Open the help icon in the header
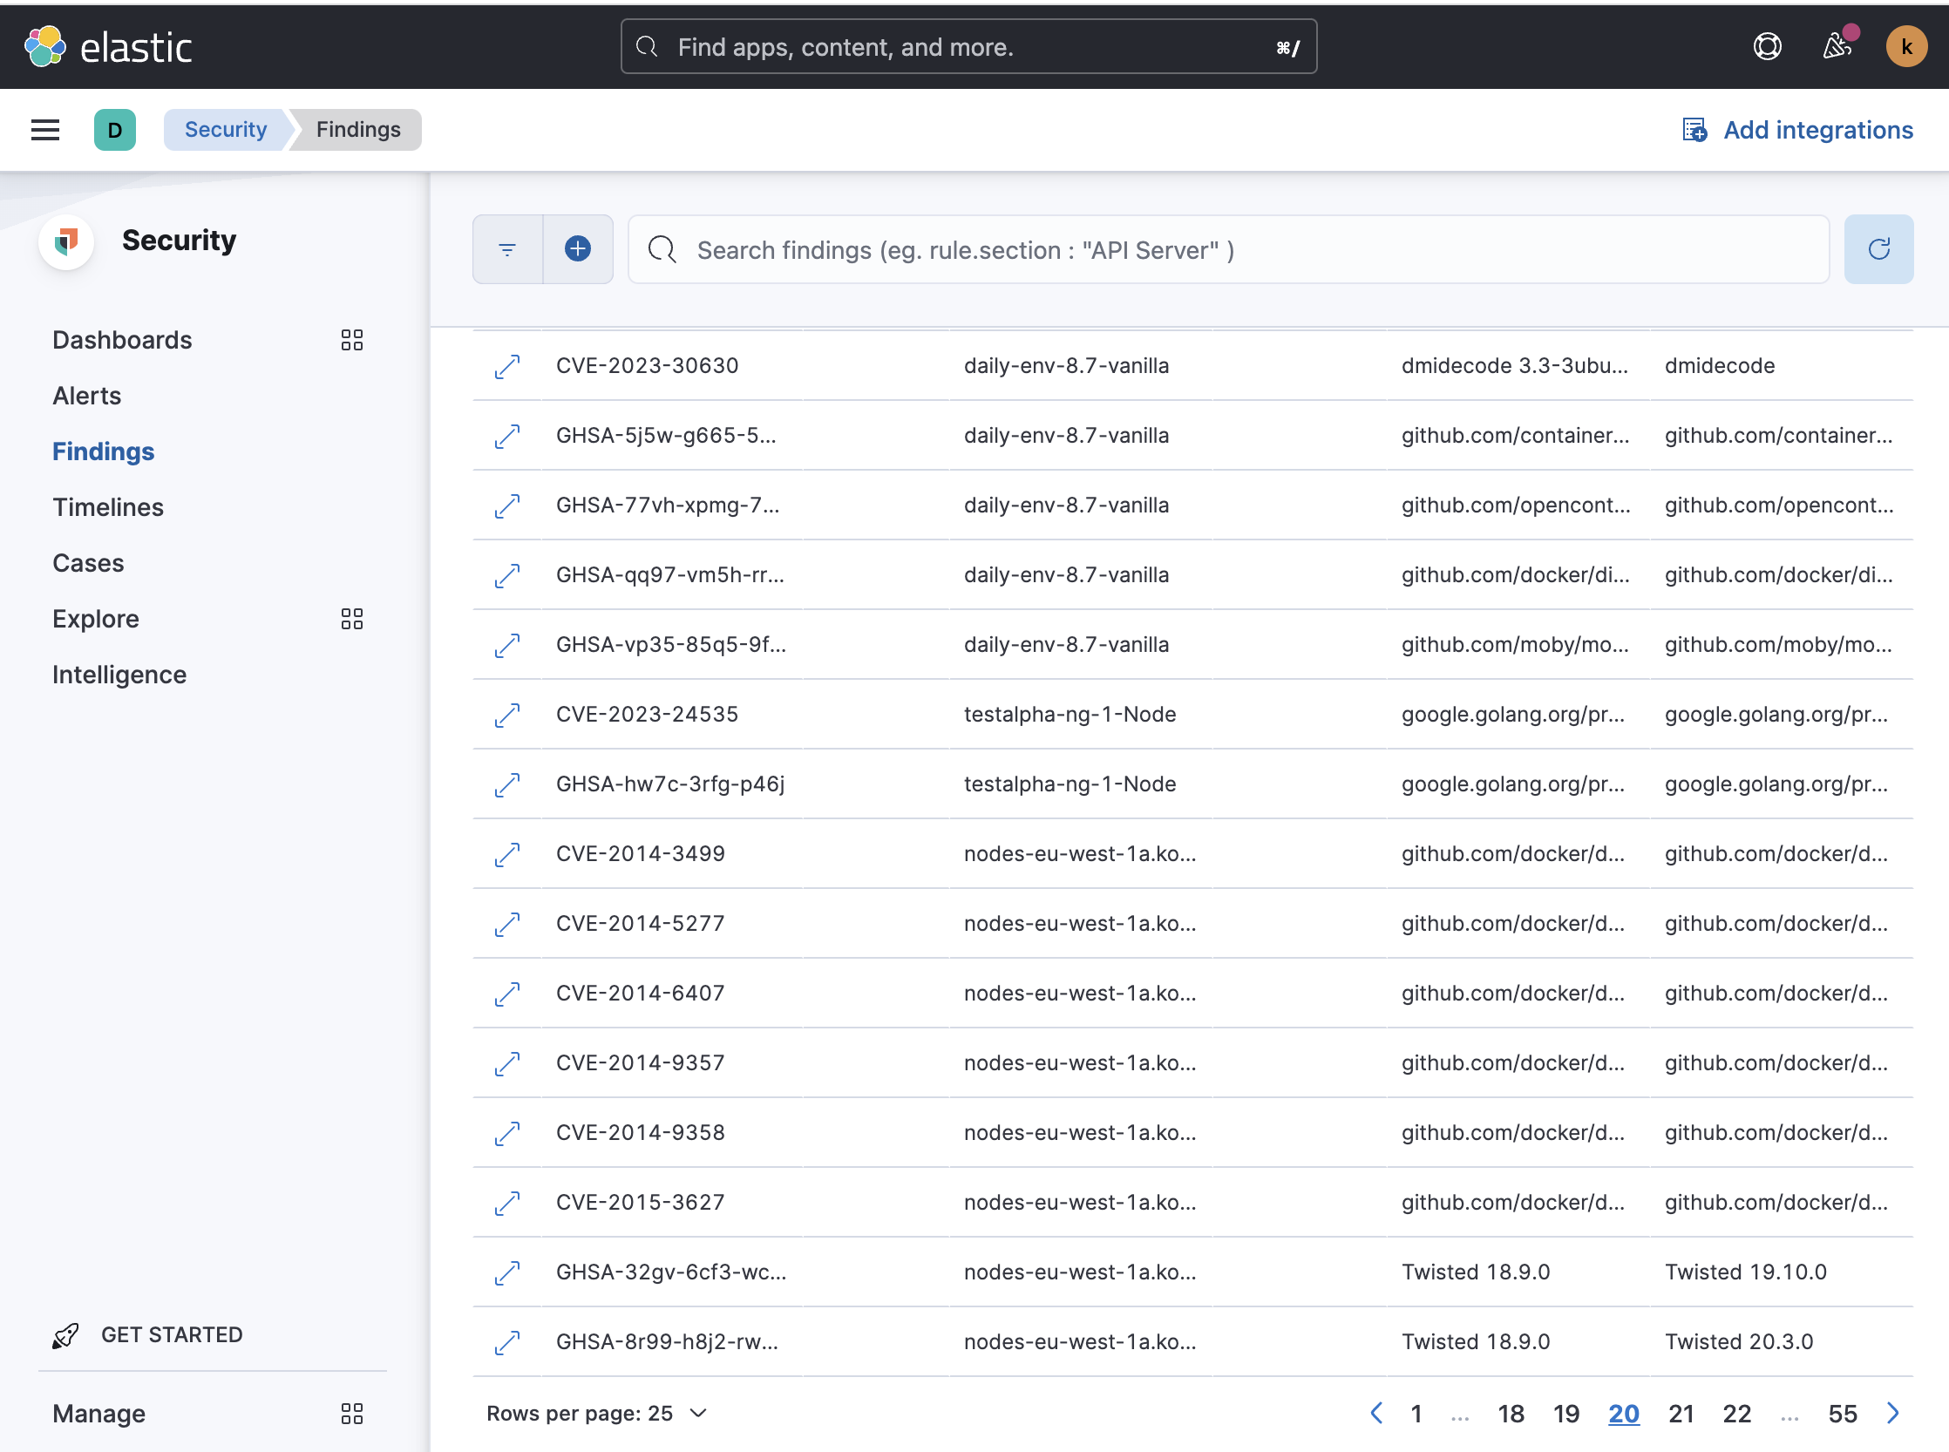The image size is (1949, 1452). pos(1767,45)
